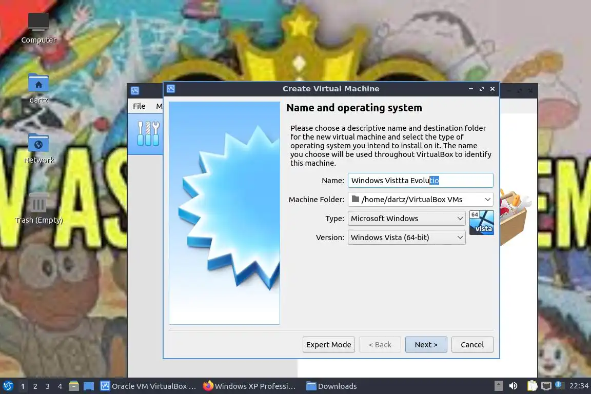Switch to workspace 2

point(35,386)
